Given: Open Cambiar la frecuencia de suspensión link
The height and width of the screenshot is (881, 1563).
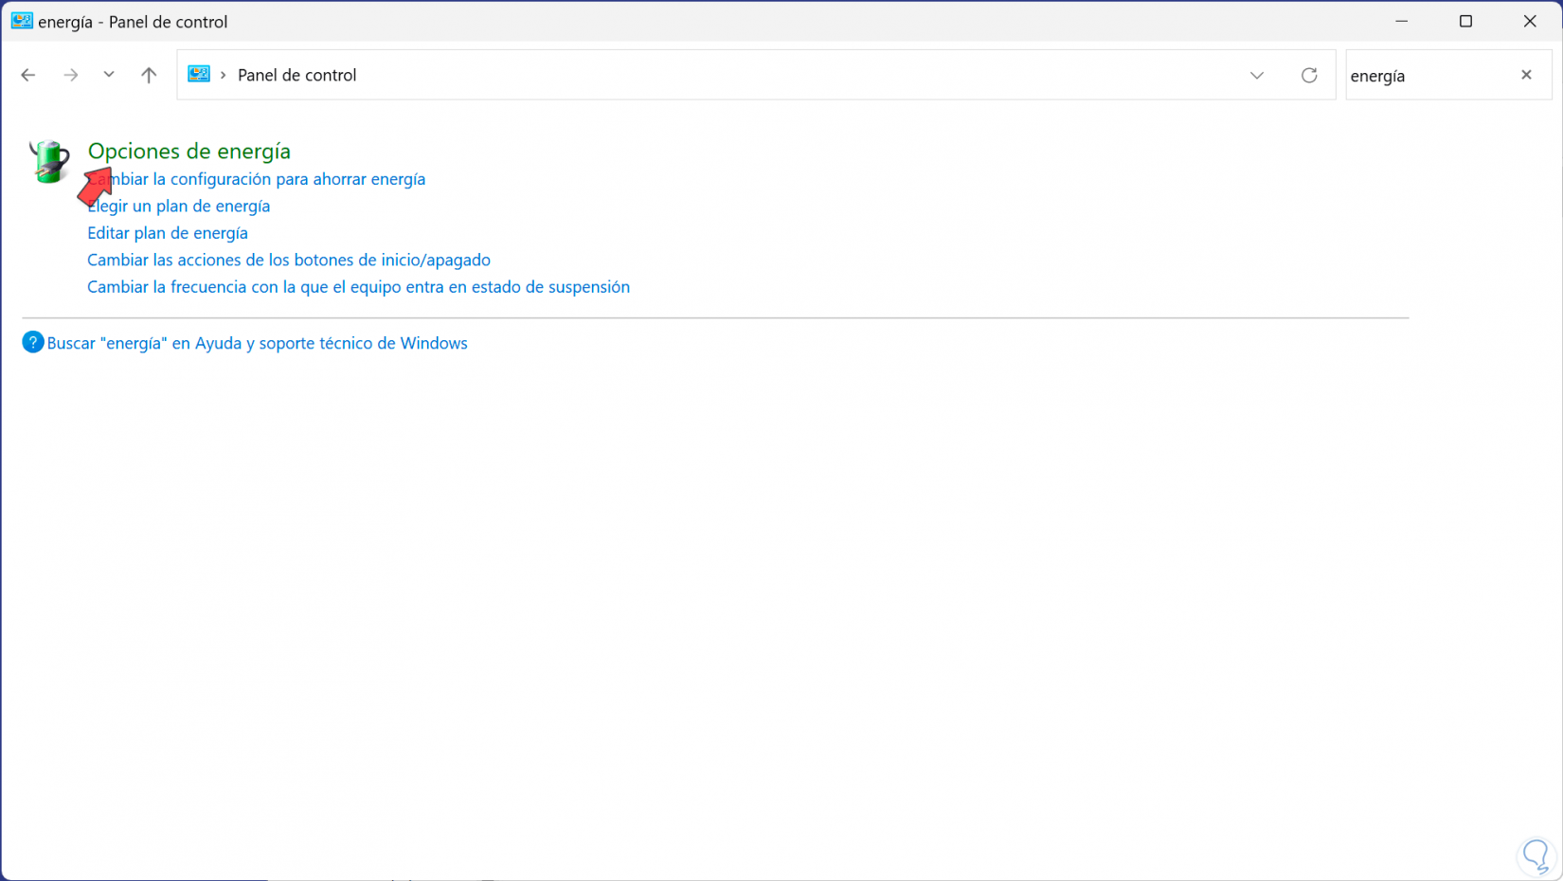Looking at the screenshot, I should coord(358,287).
